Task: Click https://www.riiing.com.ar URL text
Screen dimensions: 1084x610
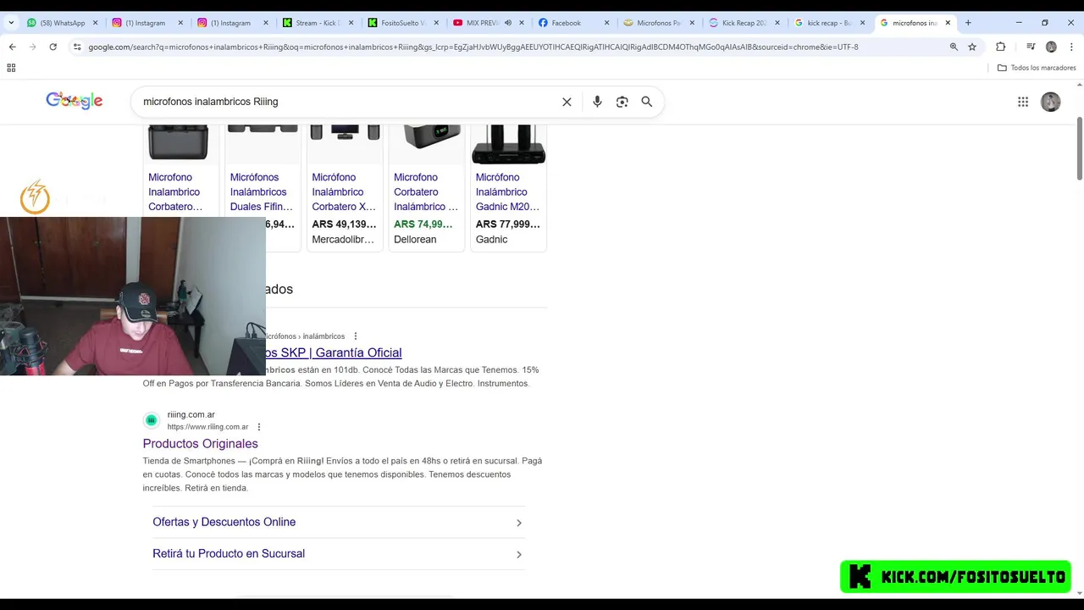Action: tap(207, 427)
